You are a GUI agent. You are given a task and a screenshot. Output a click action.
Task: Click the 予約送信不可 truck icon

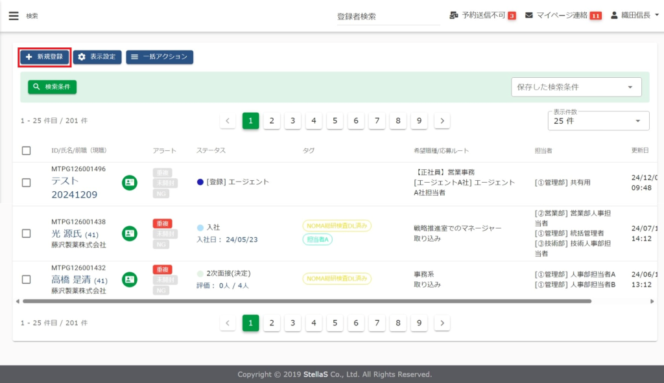click(x=454, y=16)
